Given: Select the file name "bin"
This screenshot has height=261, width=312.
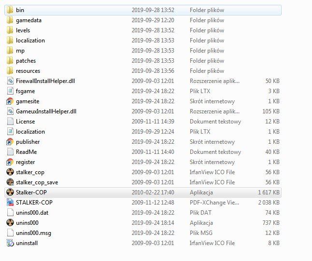Looking at the screenshot, I should tap(20, 10).
